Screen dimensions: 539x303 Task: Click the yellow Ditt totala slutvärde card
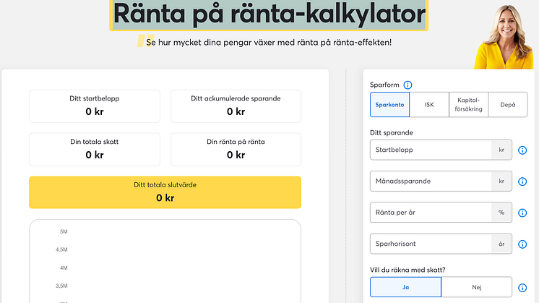pos(165,192)
